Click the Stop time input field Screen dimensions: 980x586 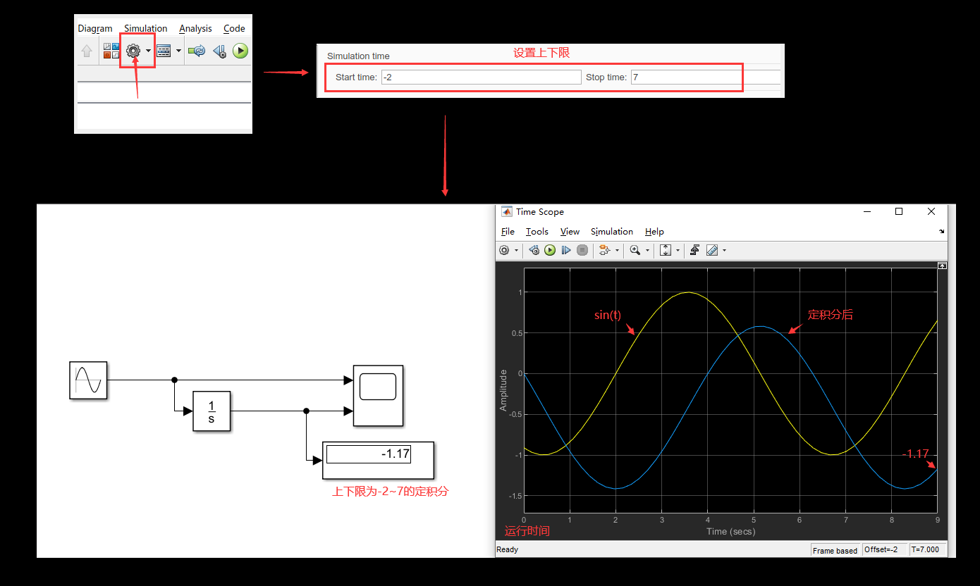click(706, 77)
